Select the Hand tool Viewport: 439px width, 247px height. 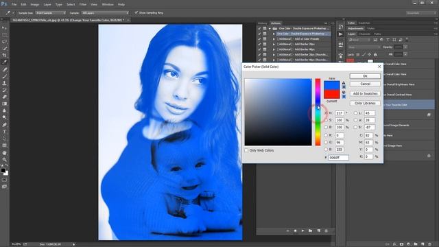pyautogui.click(x=5, y=153)
